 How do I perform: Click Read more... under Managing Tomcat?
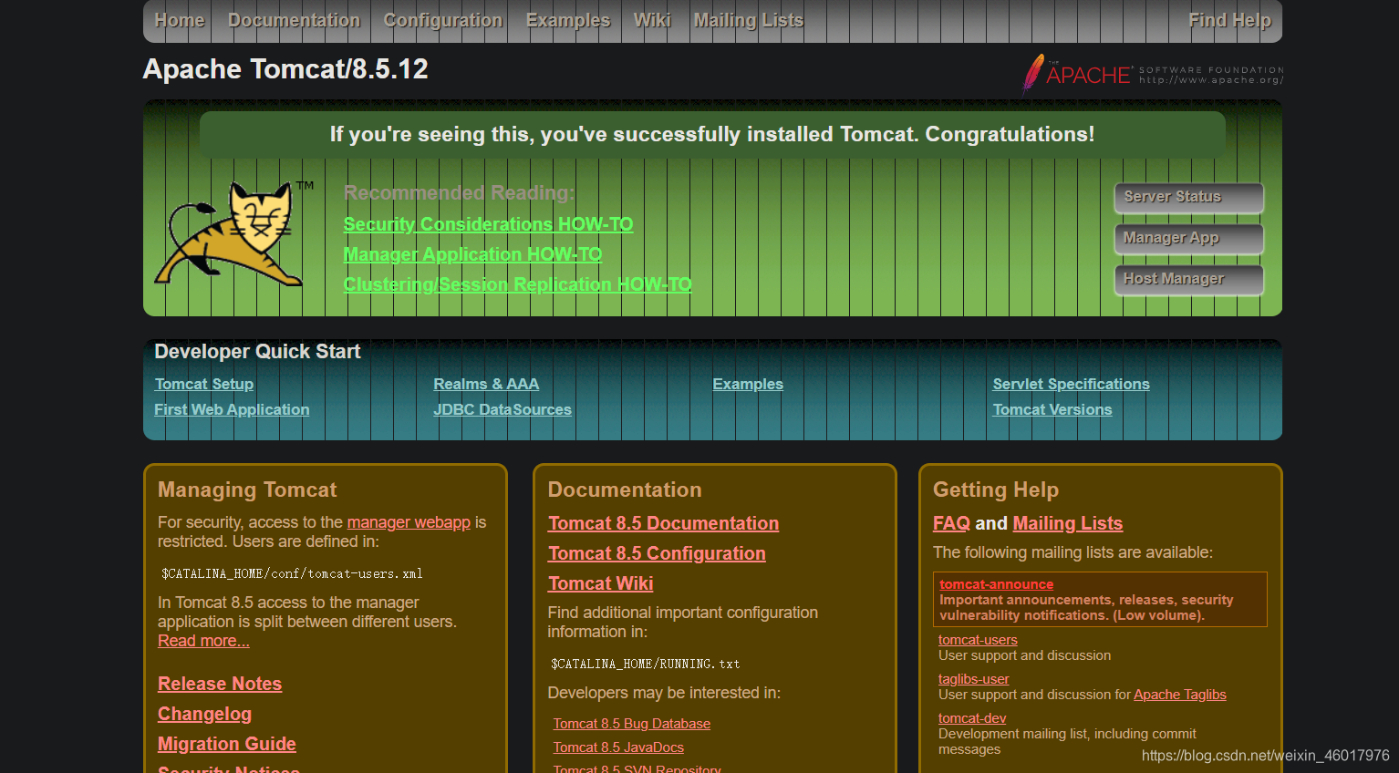tap(203, 641)
